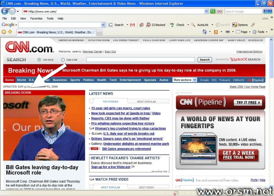Expand the Check spelling dropdown arrow

(188, 25)
